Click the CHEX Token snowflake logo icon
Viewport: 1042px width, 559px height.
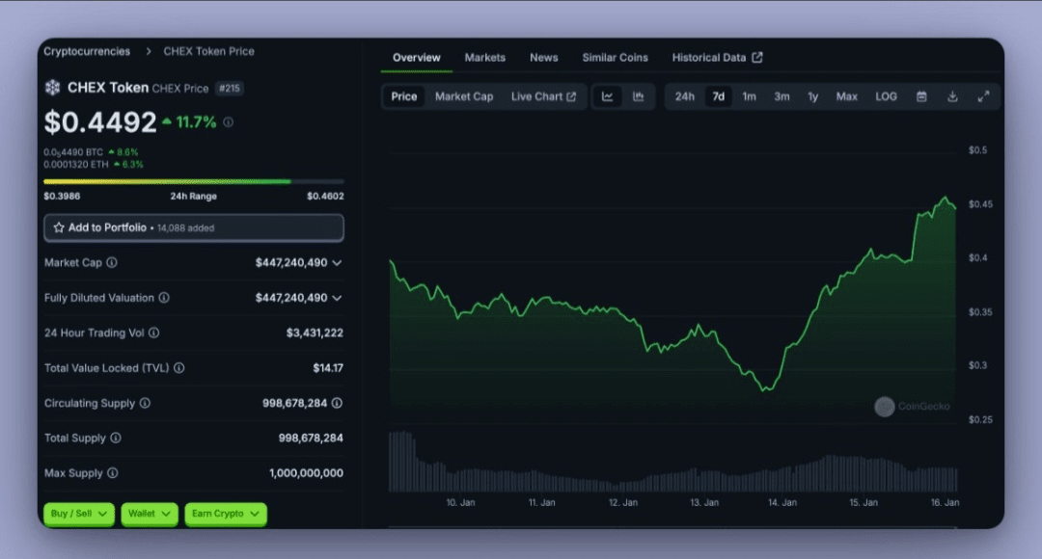pos(52,88)
